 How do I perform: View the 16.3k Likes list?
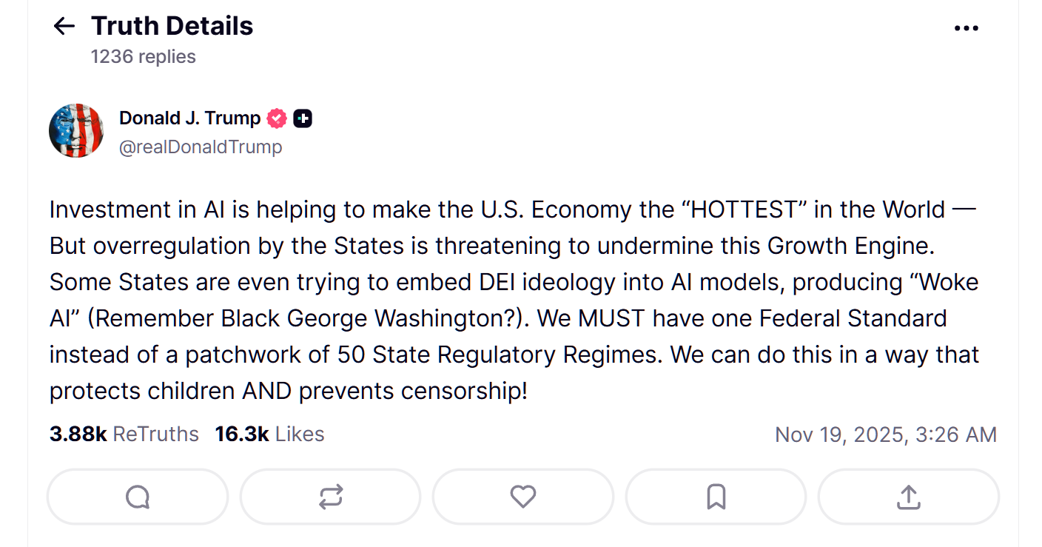click(x=269, y=434)
